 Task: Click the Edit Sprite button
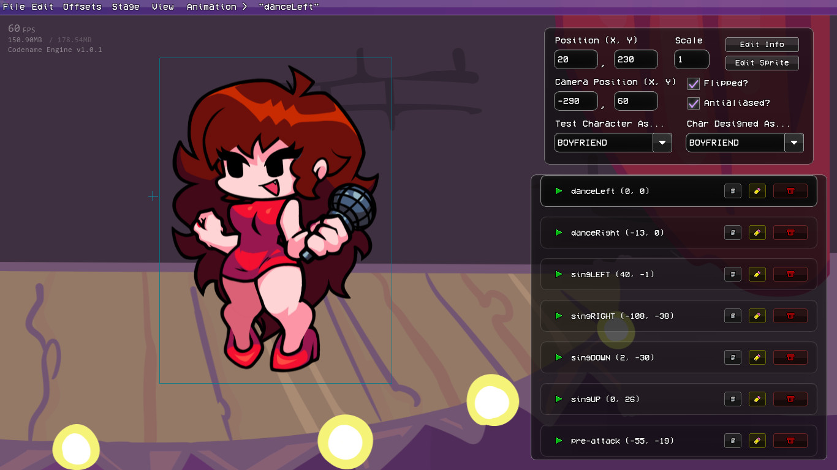click(x=762, y=63)
